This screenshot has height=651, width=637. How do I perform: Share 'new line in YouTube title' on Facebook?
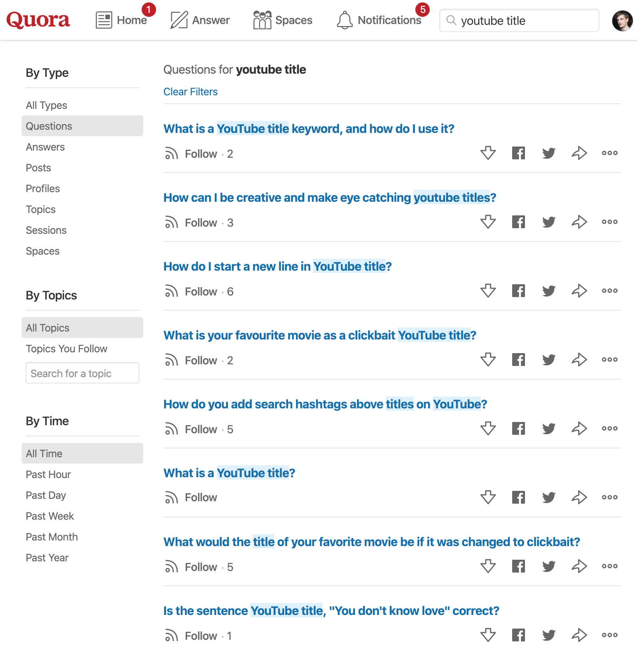tap(519, 291)
